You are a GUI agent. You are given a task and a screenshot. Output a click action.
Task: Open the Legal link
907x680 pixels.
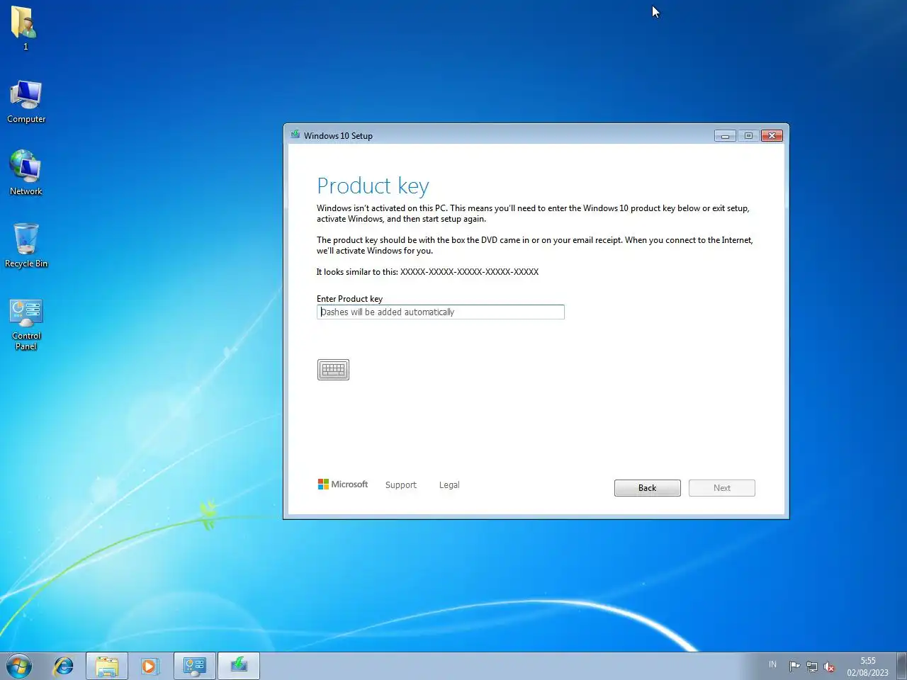(x=449, y=485)
